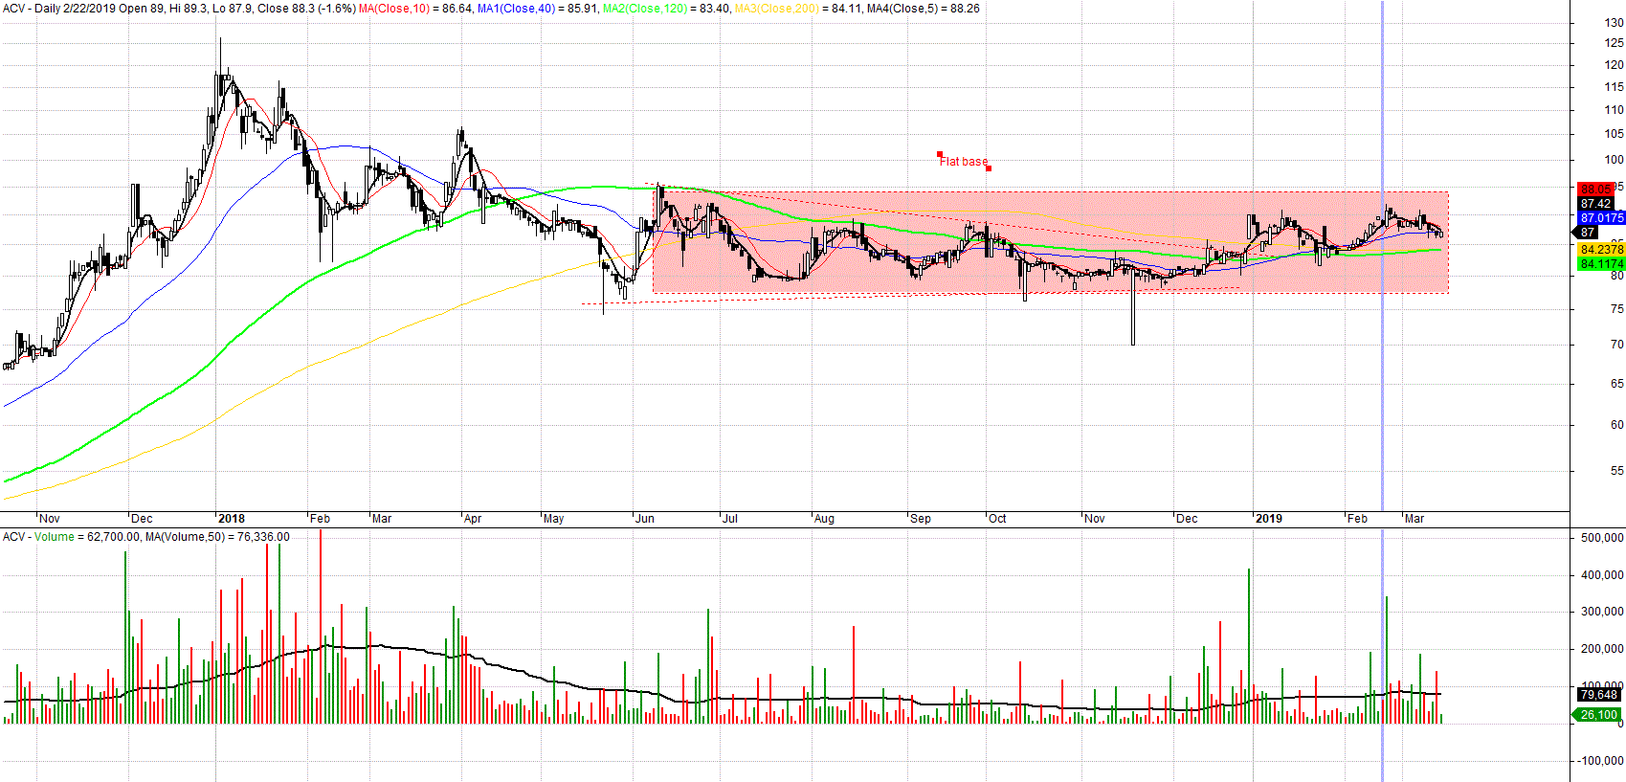The width and height of the screenshot is (1626, 782).
Task: Click the red handle left of Flat base
Action: click(x=940, y=154)
